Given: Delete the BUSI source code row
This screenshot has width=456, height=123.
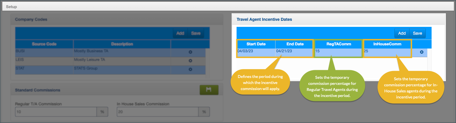Looking at the screenshot, I should click(190, 52).
